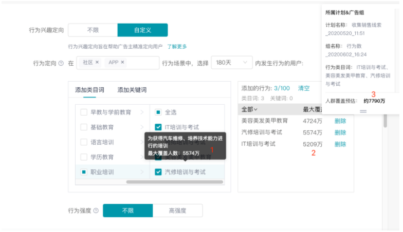Click the page vertical scrollbar thumb
Screen dimensions: 403x232
click(385, 121)
